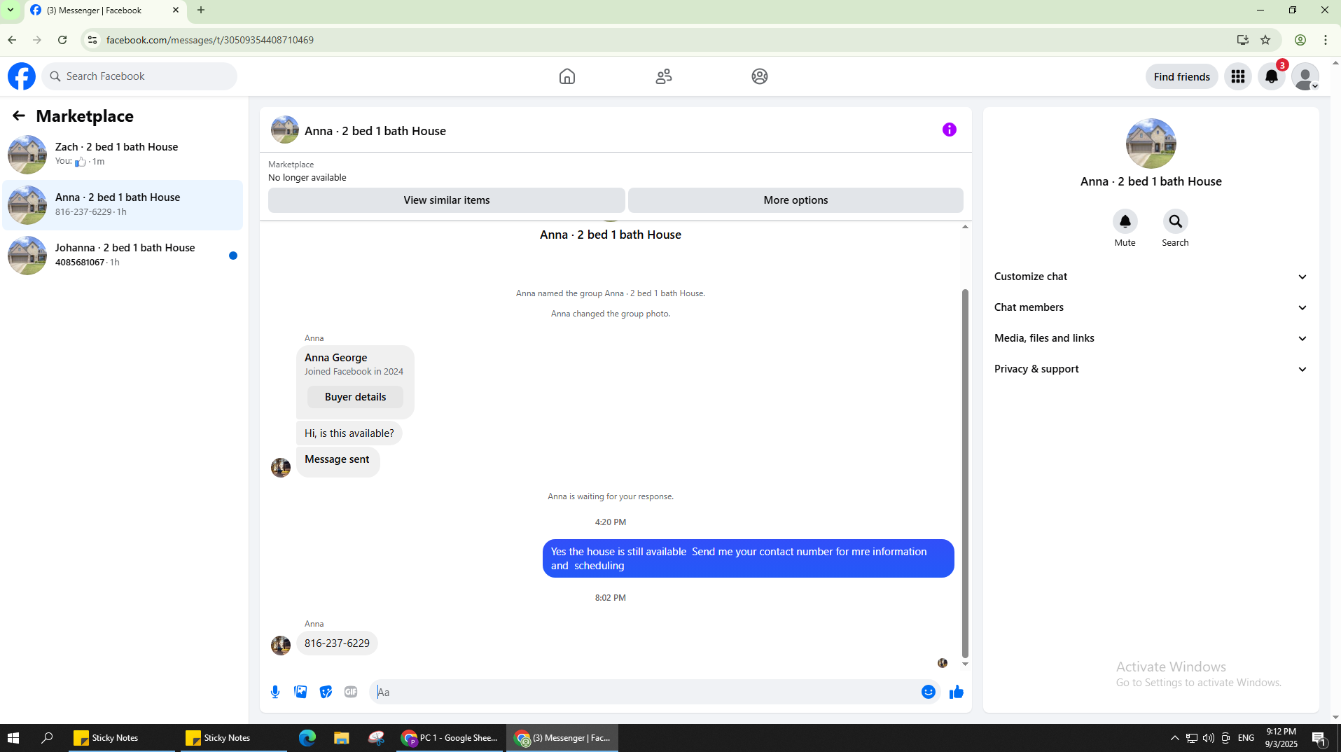This screenshot has width=1341, height=752.
Task: Click Find friends button
Action: click(x=1181, y=76)
